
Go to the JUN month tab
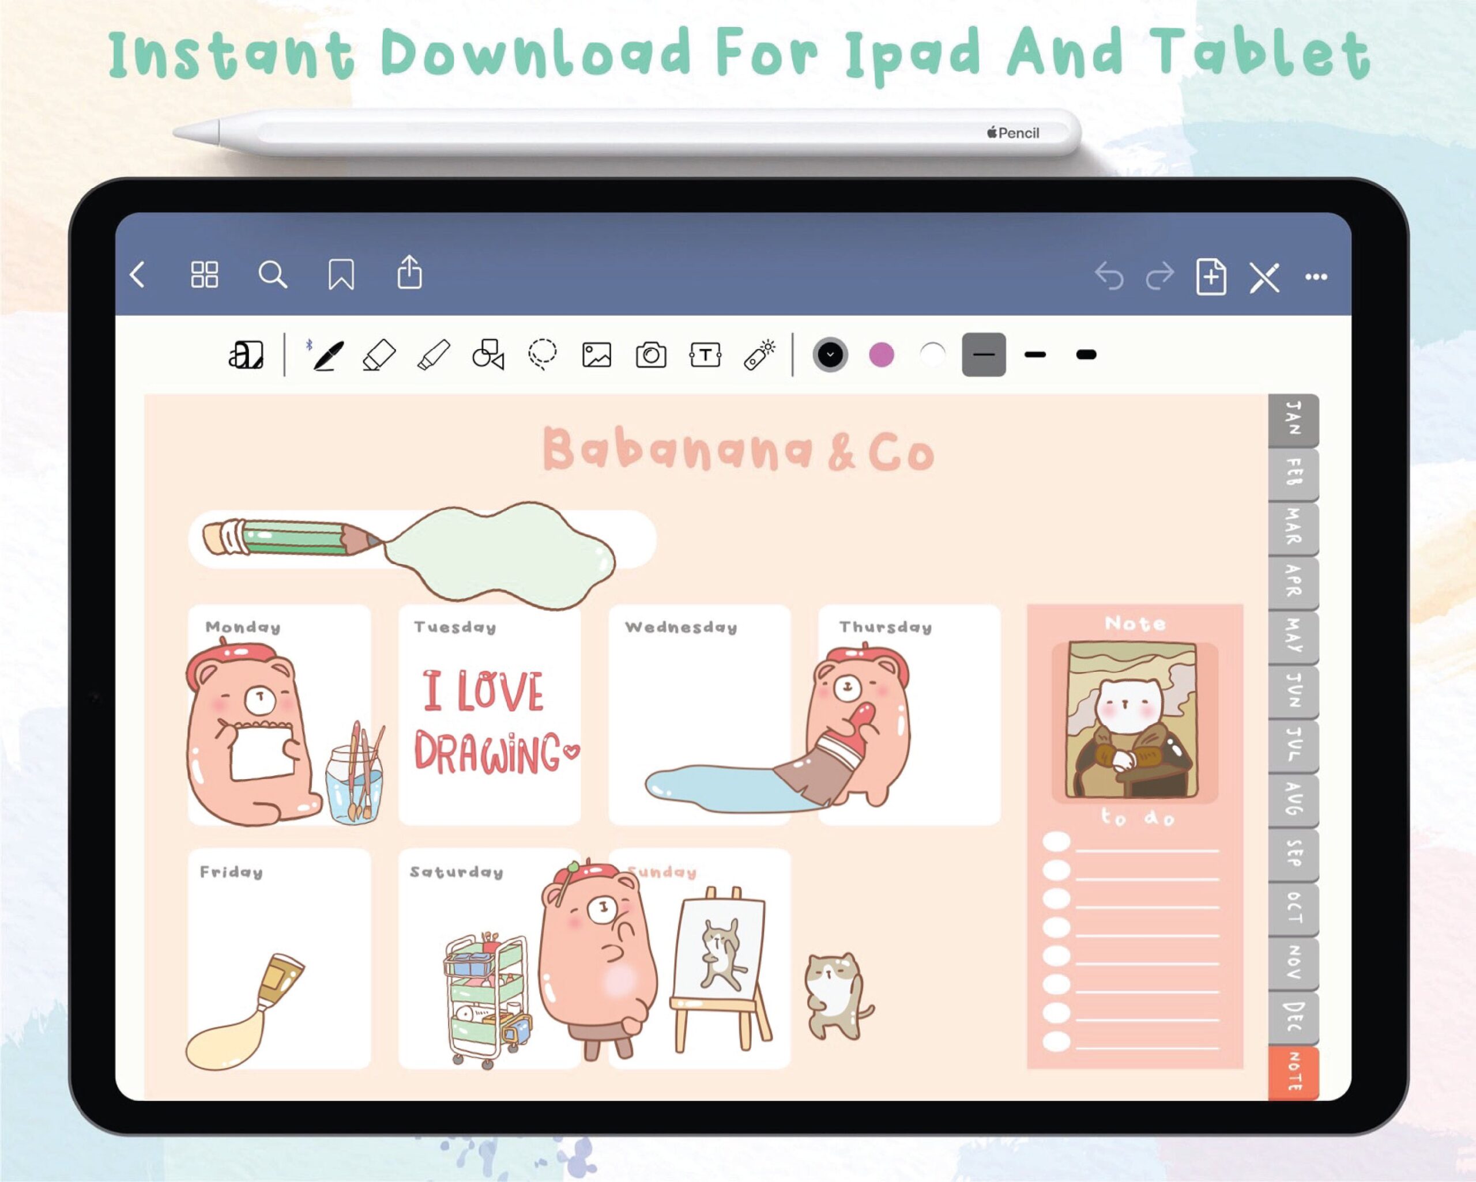pyautogui.click(x=1293, y=692)
